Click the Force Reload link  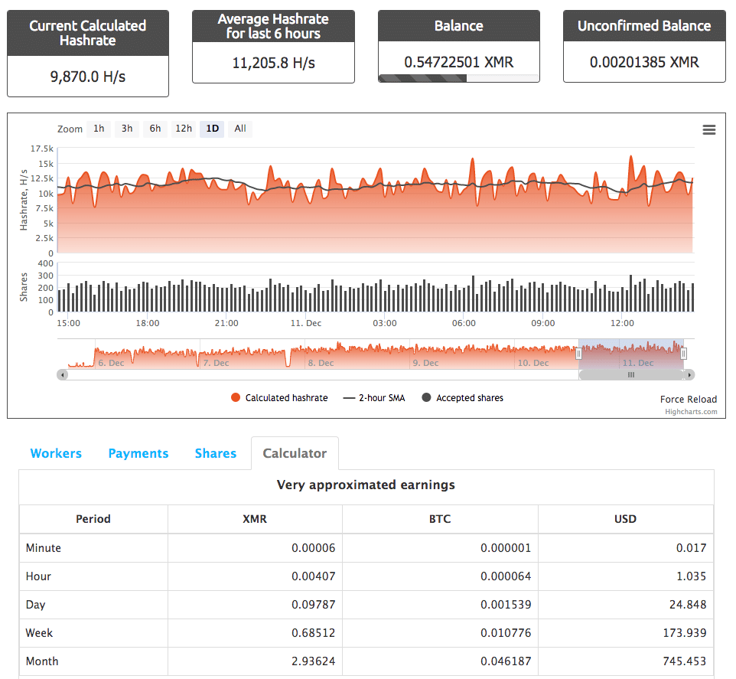tap(689, 399)
